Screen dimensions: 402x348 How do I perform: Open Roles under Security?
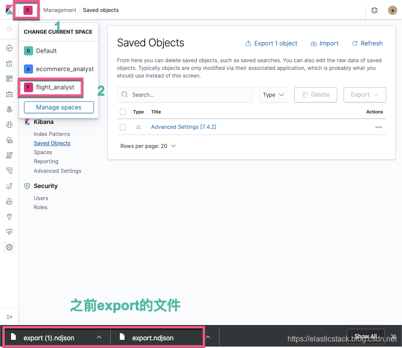point(41,207)
